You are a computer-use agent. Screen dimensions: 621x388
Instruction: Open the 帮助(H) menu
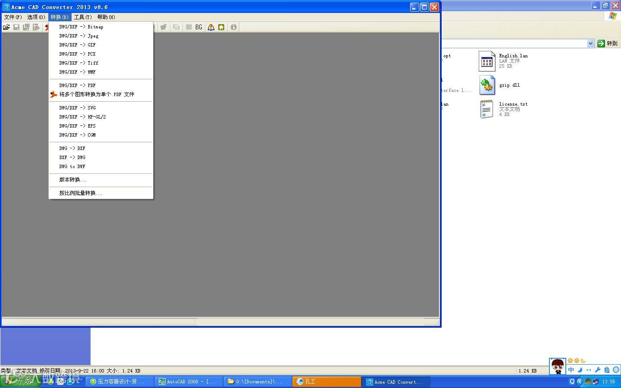pos(106,17)
